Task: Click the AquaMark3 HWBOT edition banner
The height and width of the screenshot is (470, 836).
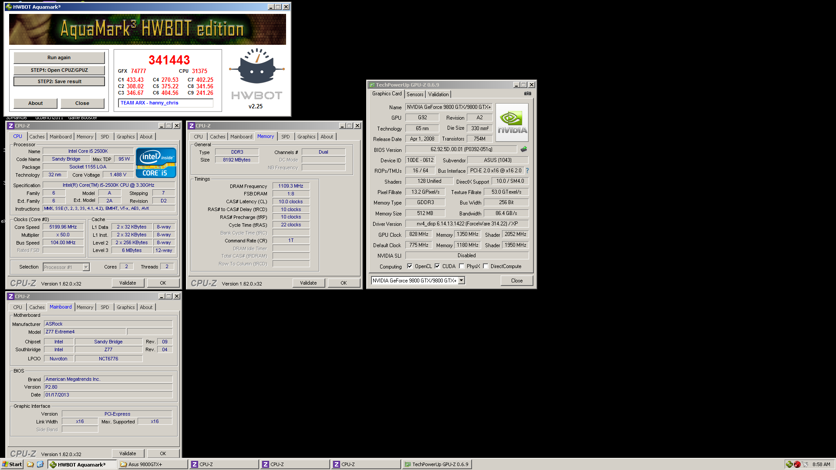Action: 148,29
